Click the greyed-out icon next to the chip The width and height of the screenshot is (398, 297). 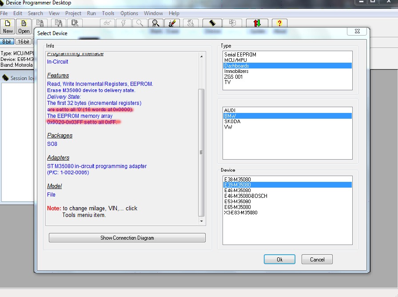coord(232,23)
